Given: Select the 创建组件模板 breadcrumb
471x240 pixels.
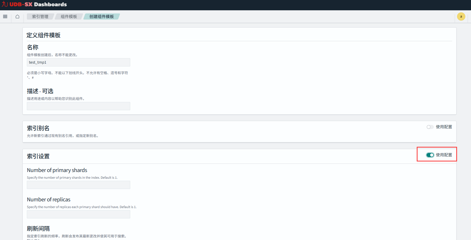Looking at the screenshot, I should click(102, 16).
